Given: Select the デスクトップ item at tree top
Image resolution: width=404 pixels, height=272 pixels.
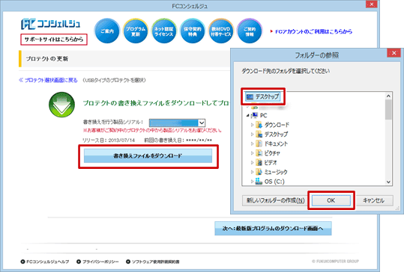Looking at the screenshot, I should click(x=262, y=96).
